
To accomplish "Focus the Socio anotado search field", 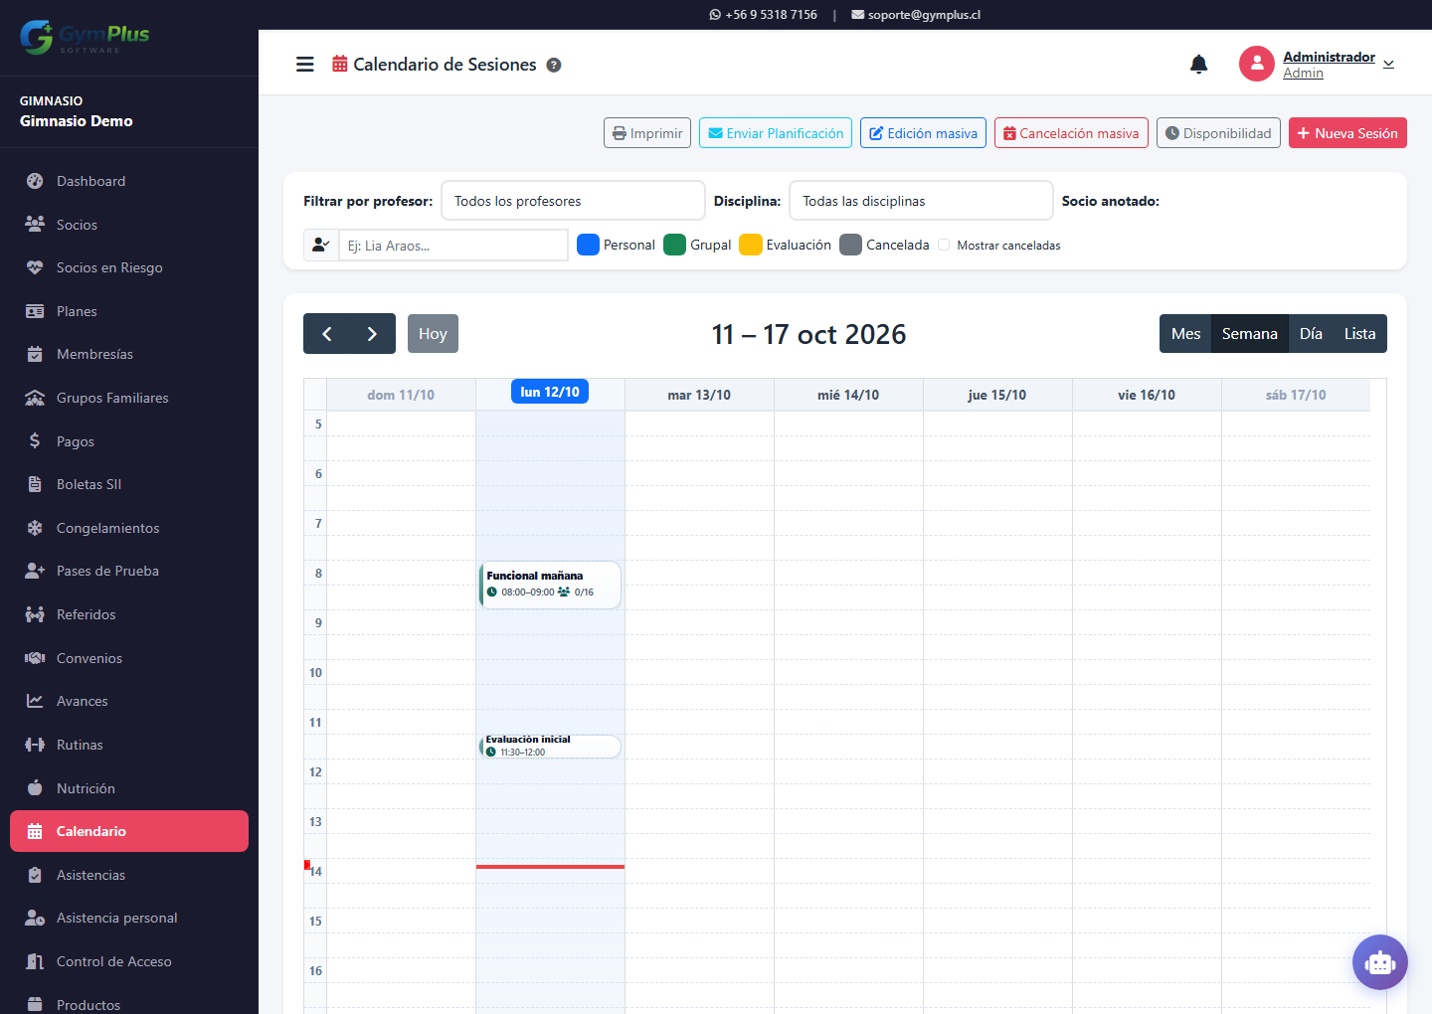I will pos(453,245).
